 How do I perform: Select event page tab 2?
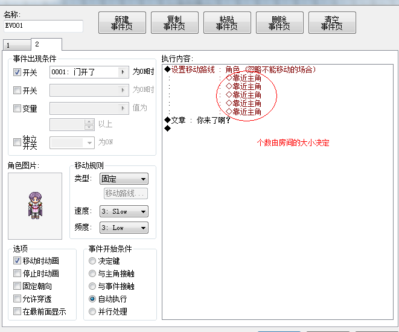(46, 44)
